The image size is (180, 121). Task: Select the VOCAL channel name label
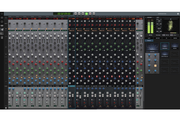(x=110, y=86)
